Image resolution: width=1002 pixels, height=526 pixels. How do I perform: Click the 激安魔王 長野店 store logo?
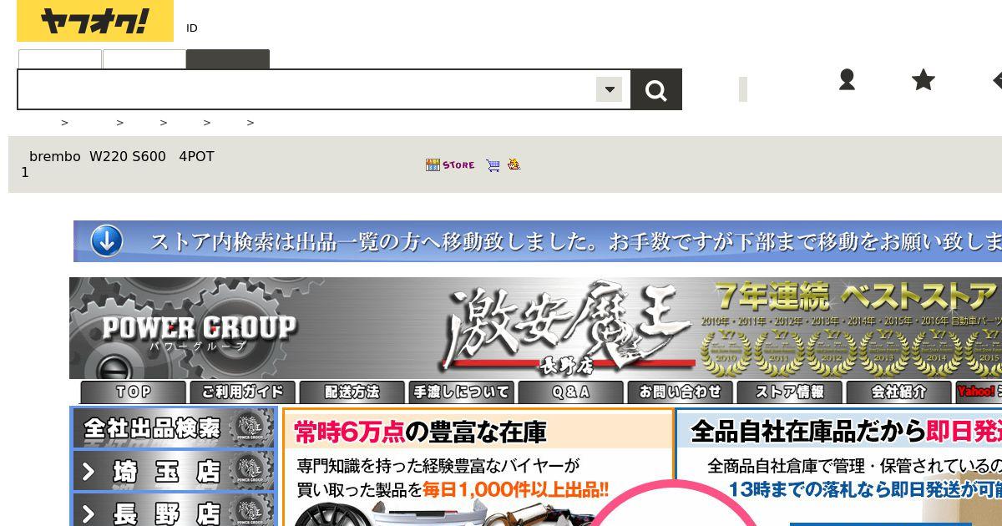568,328
